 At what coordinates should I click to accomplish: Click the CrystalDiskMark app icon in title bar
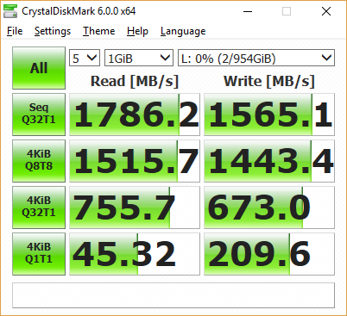click(x=10, y=11)
